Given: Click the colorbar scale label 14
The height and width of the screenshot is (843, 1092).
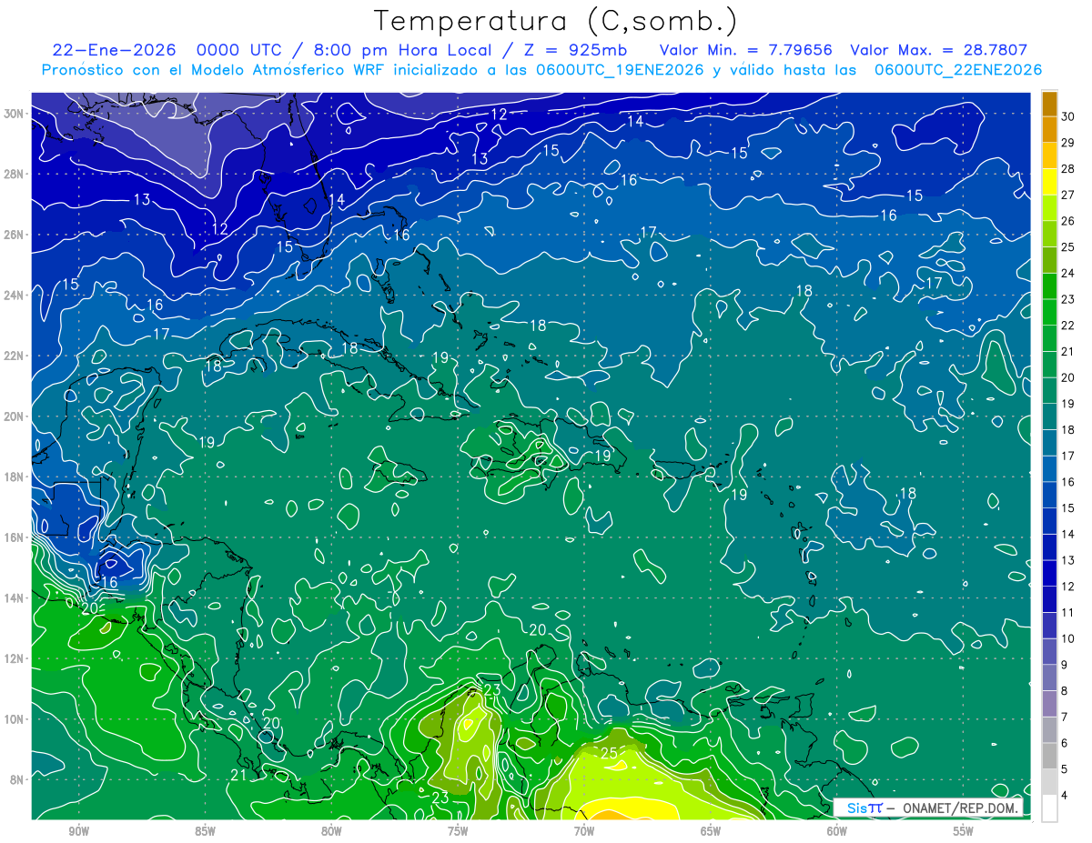Looking at the screenshot, I should pos(1068,535).
